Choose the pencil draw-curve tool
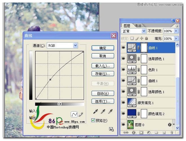This screenshot has height=141, width=186. [81, 114]
